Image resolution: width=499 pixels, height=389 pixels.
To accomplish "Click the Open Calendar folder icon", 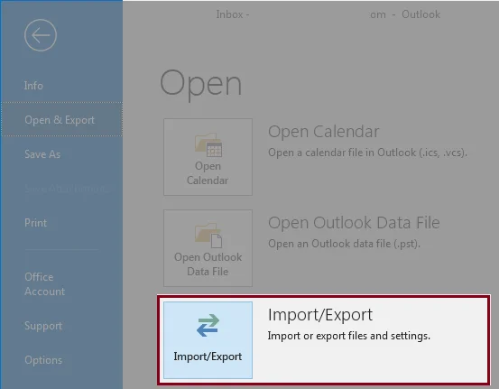I will click(208, 145).
